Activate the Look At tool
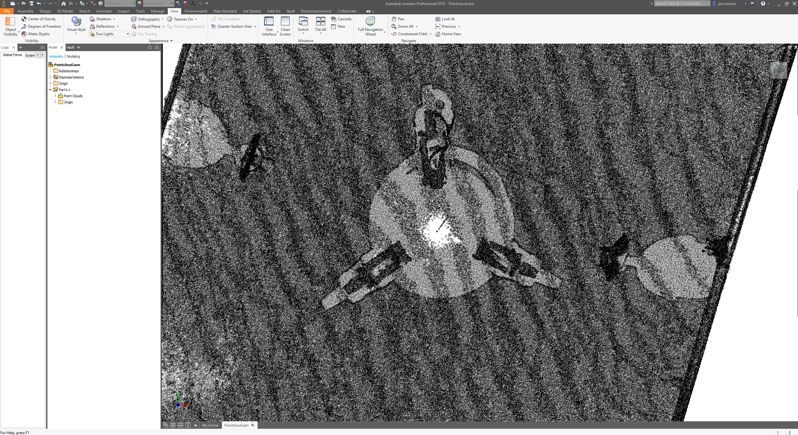798x435 pixels. pyautogui.click(x=445, y=19)
